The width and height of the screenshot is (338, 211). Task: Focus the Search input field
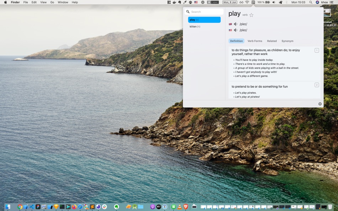[x=204, y=12]
